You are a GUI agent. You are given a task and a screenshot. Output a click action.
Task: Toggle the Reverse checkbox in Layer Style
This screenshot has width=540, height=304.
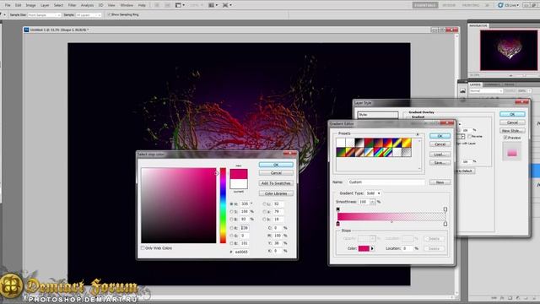469,137
